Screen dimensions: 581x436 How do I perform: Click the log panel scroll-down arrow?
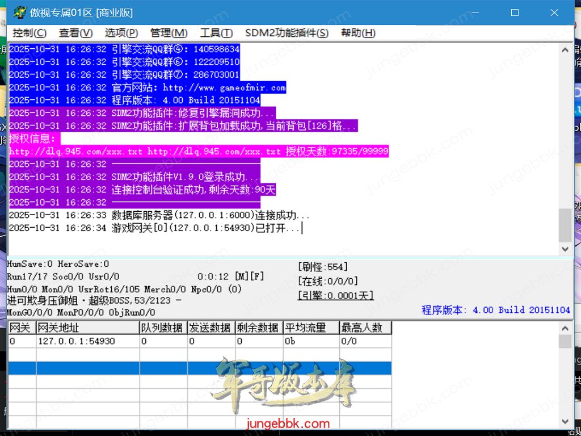point(565,249)
